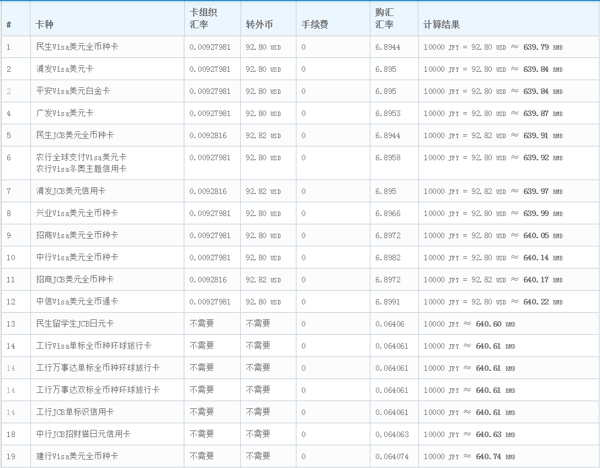Select the 工行万事达双标全币种环球旅行卡 card name

pos(98,390)
